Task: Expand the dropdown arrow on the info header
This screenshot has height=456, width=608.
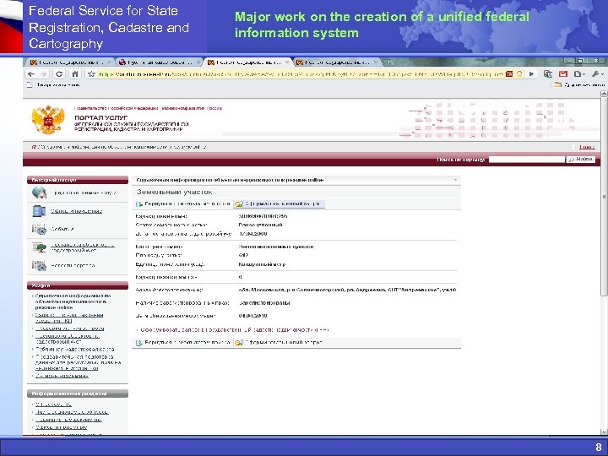Action: (x=456, y=180)
